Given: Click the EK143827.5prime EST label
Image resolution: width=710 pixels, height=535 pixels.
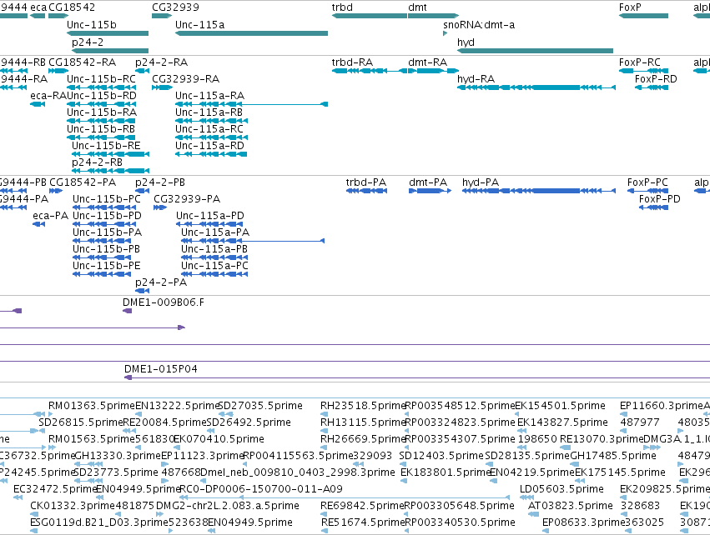Looking at the screenshot, I should [562, 422].
